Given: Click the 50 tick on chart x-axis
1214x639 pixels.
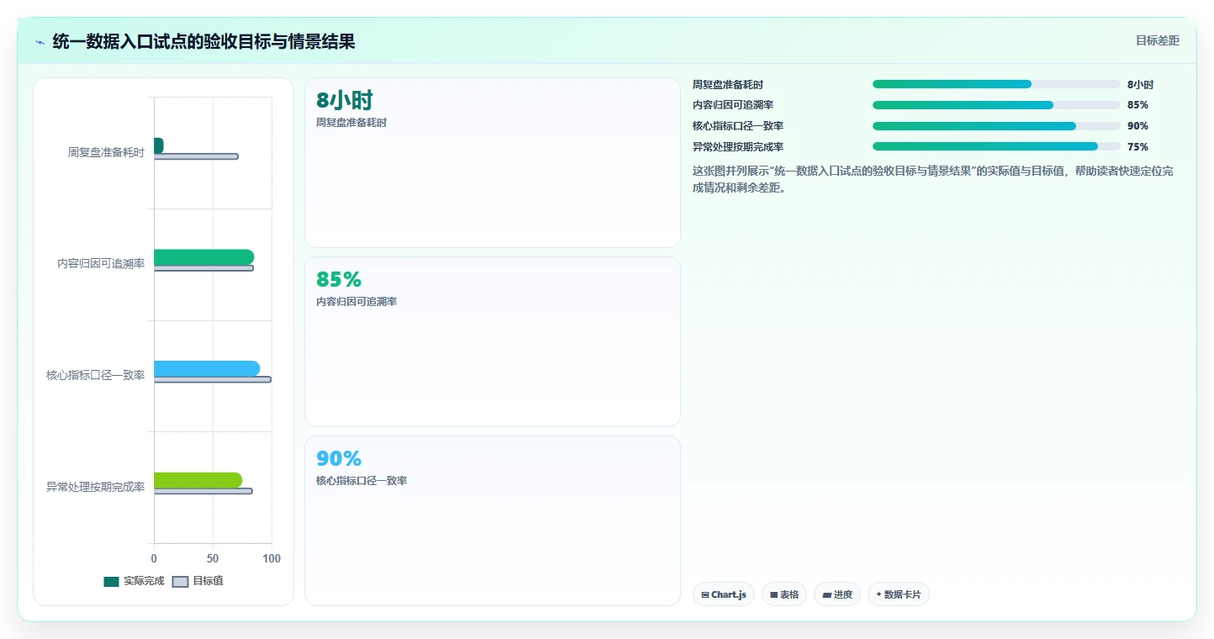Looking at the screenshot, I should (213, 558).
